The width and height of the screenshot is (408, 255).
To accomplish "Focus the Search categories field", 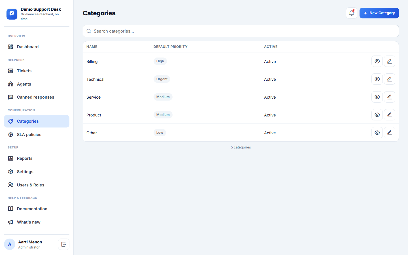I will pos(241,31).
